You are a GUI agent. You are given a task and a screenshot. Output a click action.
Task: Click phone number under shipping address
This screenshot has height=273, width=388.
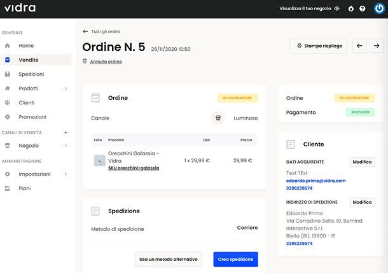(299, 243)
